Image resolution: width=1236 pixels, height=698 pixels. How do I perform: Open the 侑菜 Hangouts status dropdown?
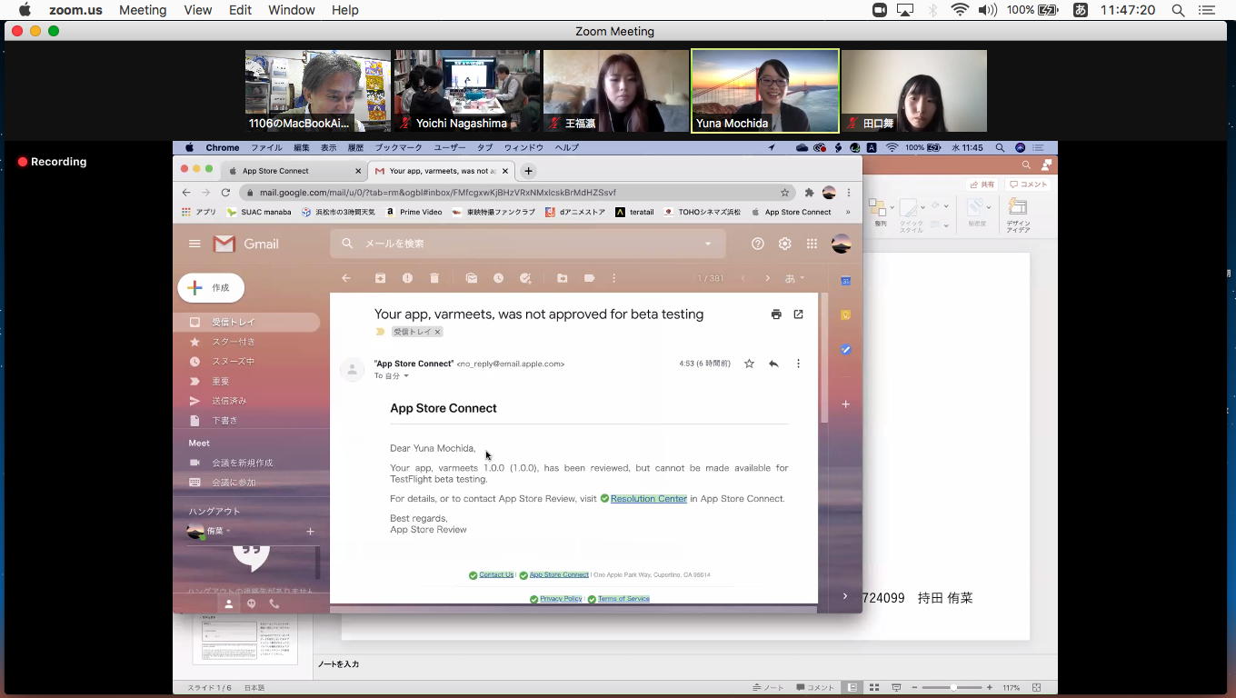pos(228,531)
